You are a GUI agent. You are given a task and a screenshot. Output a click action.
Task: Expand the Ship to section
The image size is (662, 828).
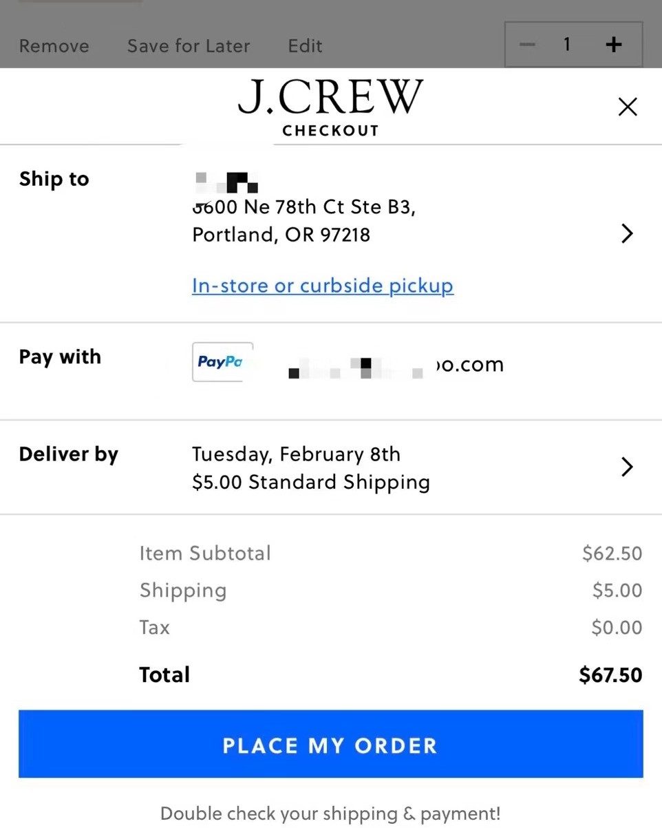[54, 178]
